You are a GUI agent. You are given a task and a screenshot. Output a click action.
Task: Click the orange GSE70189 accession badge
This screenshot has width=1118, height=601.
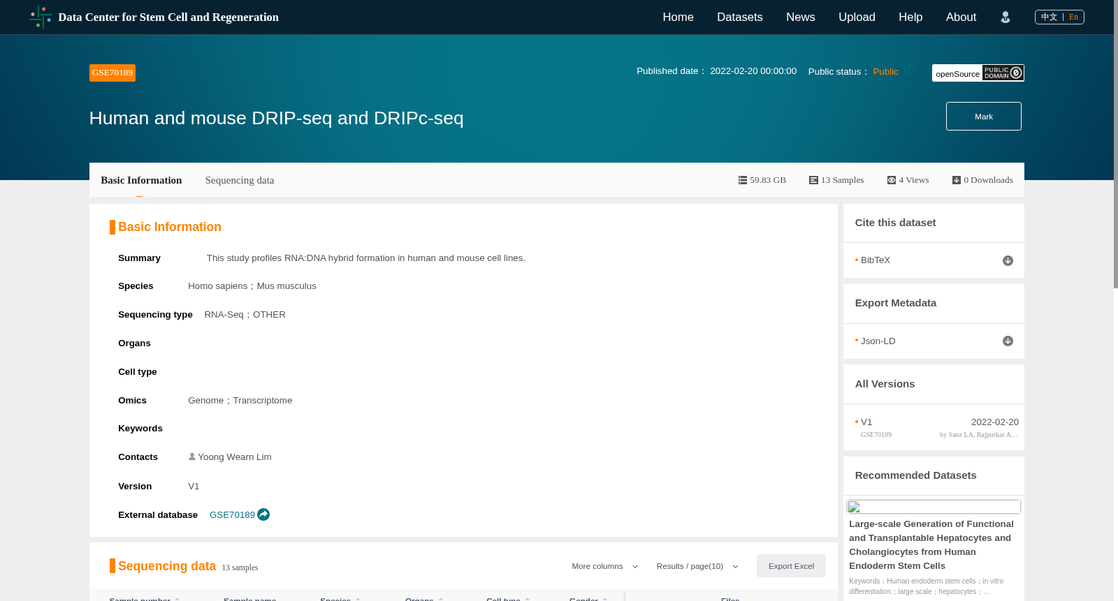[112, 73]
